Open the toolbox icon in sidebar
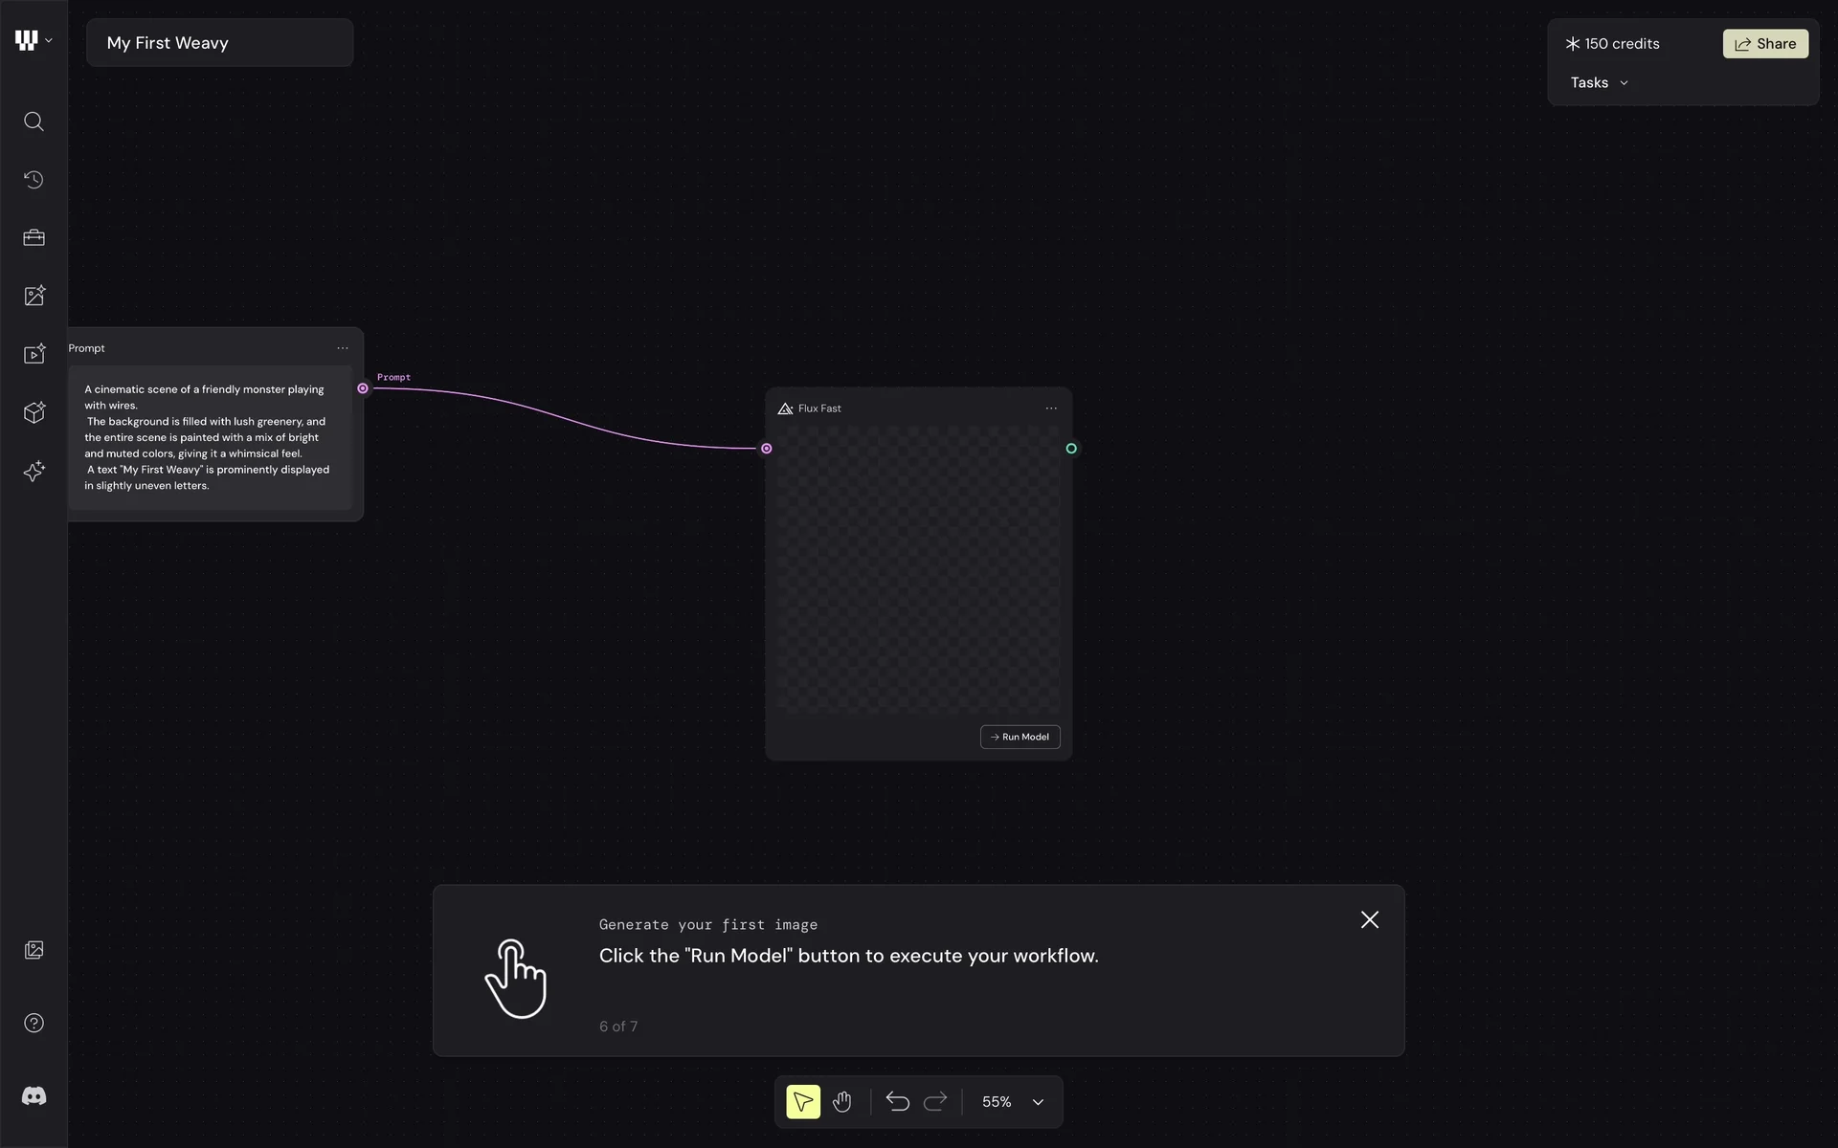The image size is (1838, 1148). click(x=34, y=237)
